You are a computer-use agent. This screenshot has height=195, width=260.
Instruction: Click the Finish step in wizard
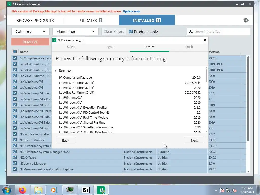pyautogui.click(x=189, y=47)
